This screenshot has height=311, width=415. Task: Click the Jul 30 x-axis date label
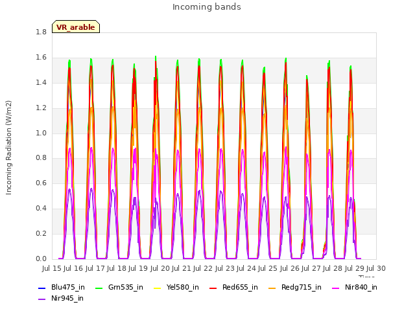376,268
